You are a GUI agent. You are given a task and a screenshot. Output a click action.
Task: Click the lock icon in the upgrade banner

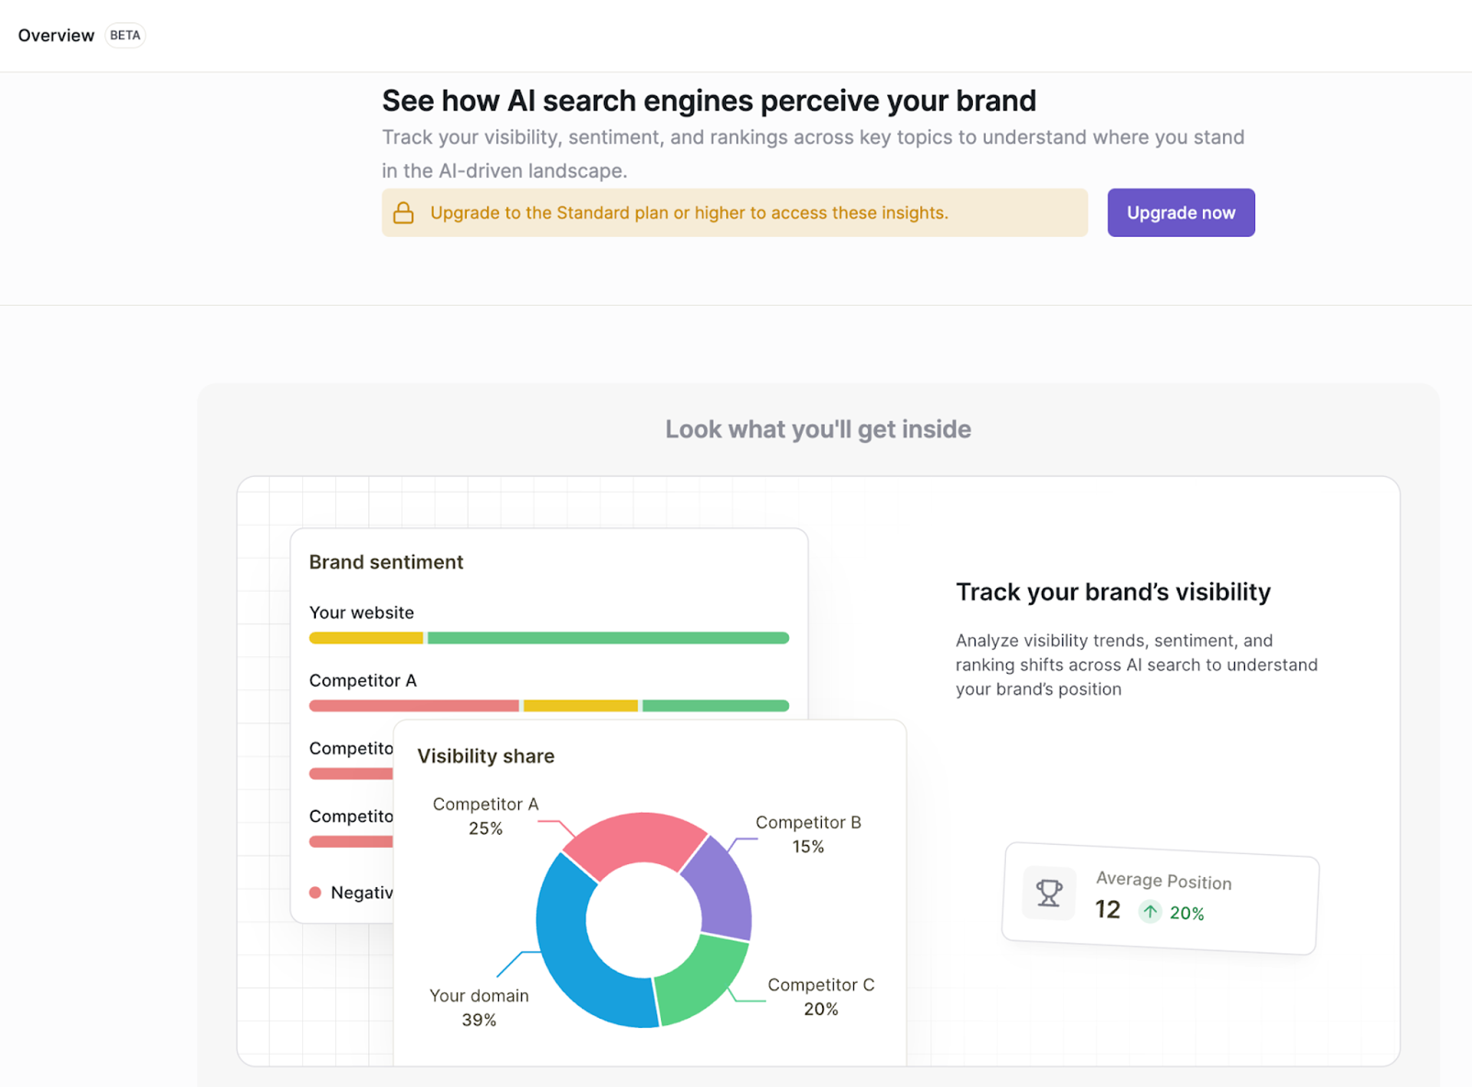point(403,213)
